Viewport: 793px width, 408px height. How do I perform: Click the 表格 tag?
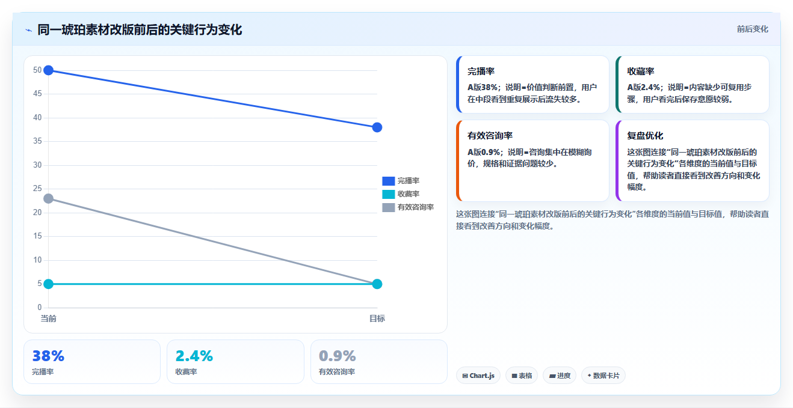(x=522, y=376)
